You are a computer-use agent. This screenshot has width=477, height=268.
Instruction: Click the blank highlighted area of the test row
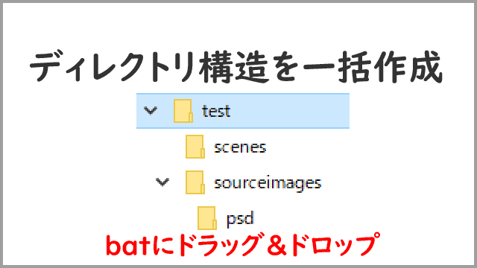point(289,111)
